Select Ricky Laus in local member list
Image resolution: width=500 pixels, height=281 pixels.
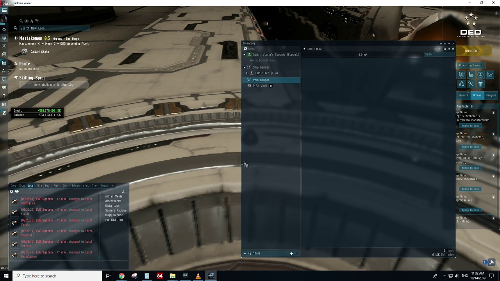tap(112, 206)
